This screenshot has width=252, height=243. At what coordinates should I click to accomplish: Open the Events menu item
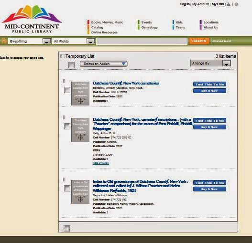pos(146,22)
